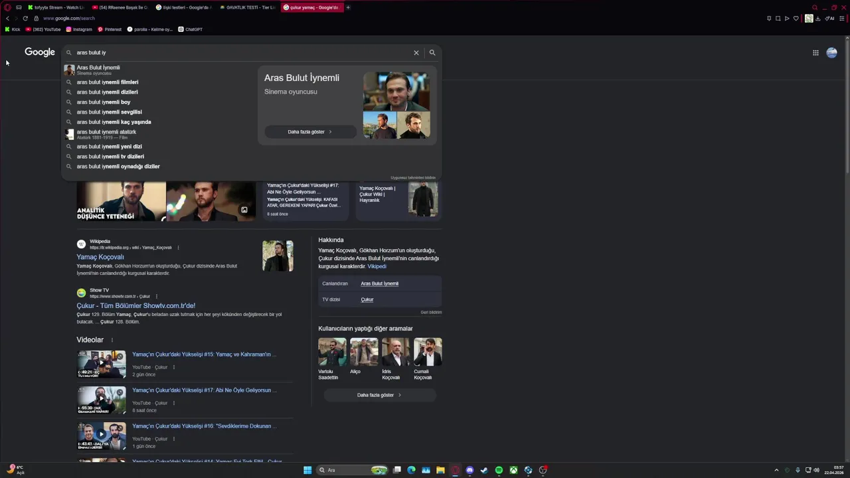850x478 pixels.
Task: Open a new tab with plus button
Action: coord(348,7)
